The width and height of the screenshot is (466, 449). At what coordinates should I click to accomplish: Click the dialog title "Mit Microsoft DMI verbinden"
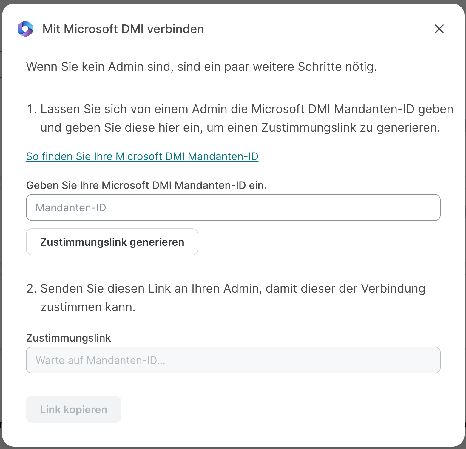click(123, 29)
